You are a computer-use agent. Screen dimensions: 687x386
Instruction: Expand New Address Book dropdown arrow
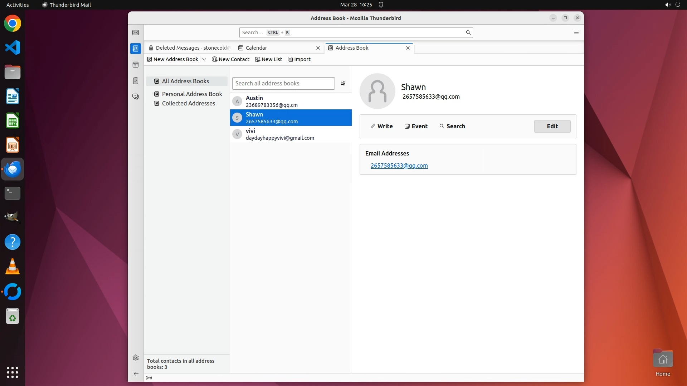point(204,59)
